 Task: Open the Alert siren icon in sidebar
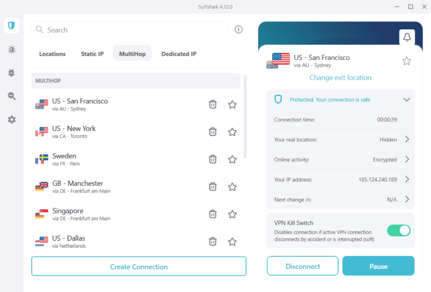[x=12, y=49]
